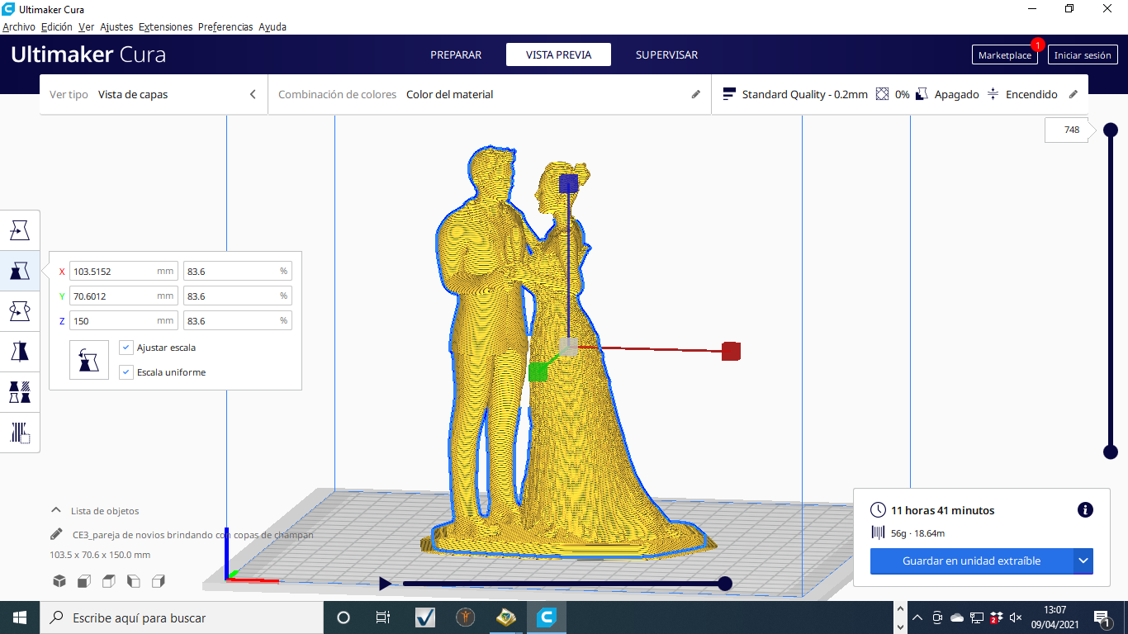Open the Combinación de colores dropdown
Screen dimensions: 1128x634
click(490, 94)
